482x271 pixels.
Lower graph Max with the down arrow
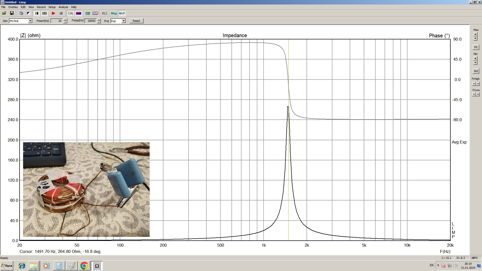click(x=475, y=38)
